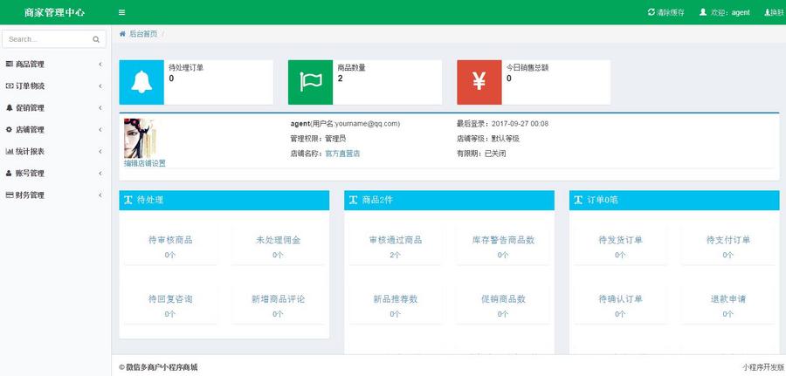Click the 店铺管理 gear icon in sidebar
This screenshot has height=376, width=786.
[9, 129]
